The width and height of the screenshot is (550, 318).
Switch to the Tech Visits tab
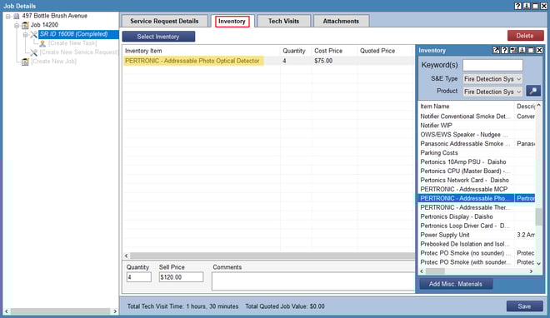click(284, 21)
